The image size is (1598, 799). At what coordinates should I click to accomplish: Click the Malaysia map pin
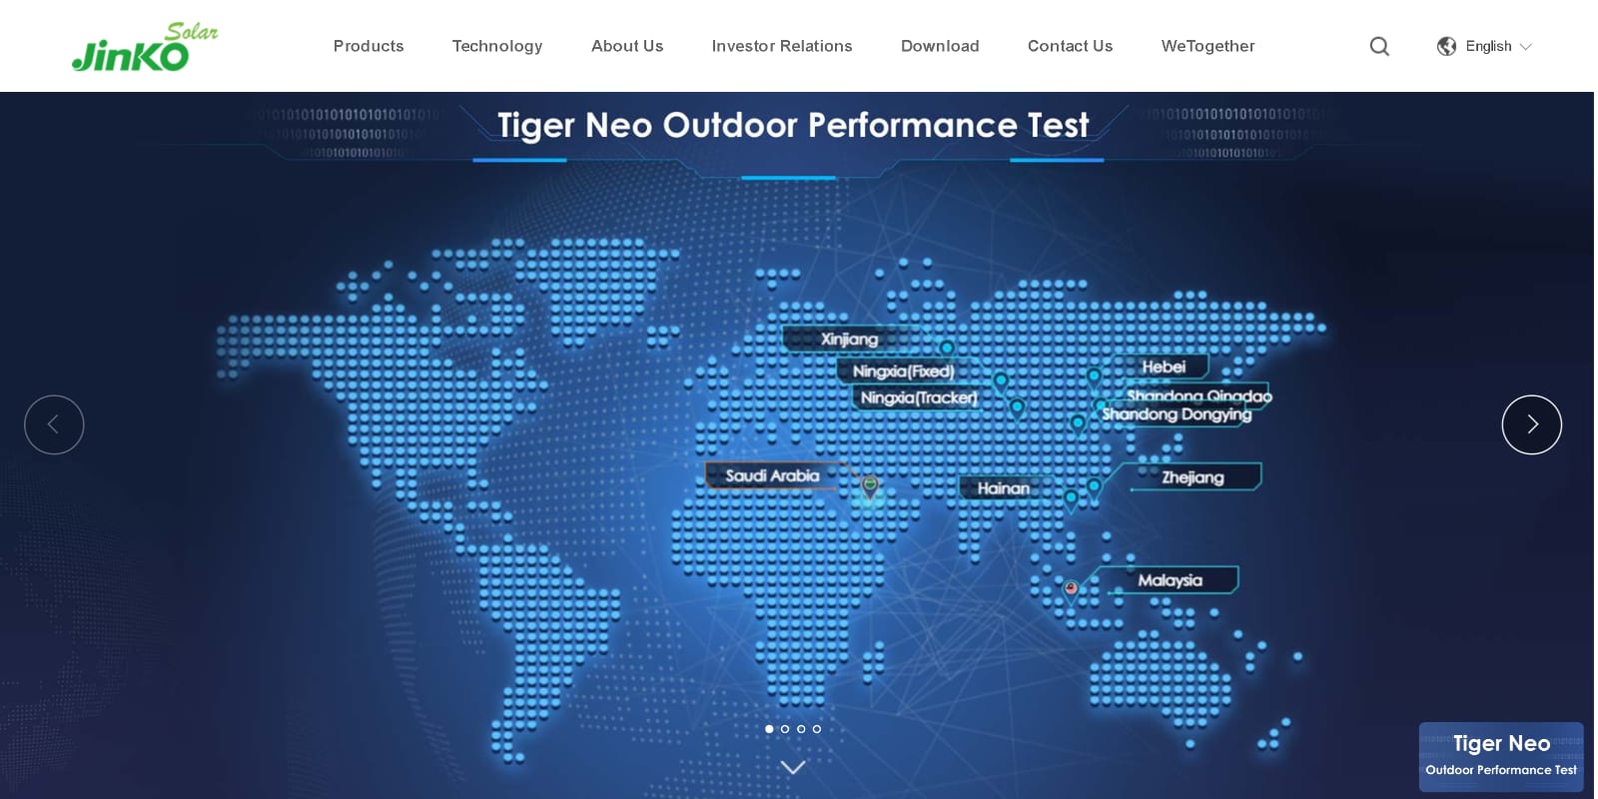1071,590
